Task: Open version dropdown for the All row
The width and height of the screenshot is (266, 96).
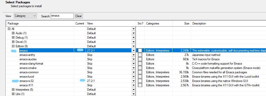Action: (x=134, y=29)
